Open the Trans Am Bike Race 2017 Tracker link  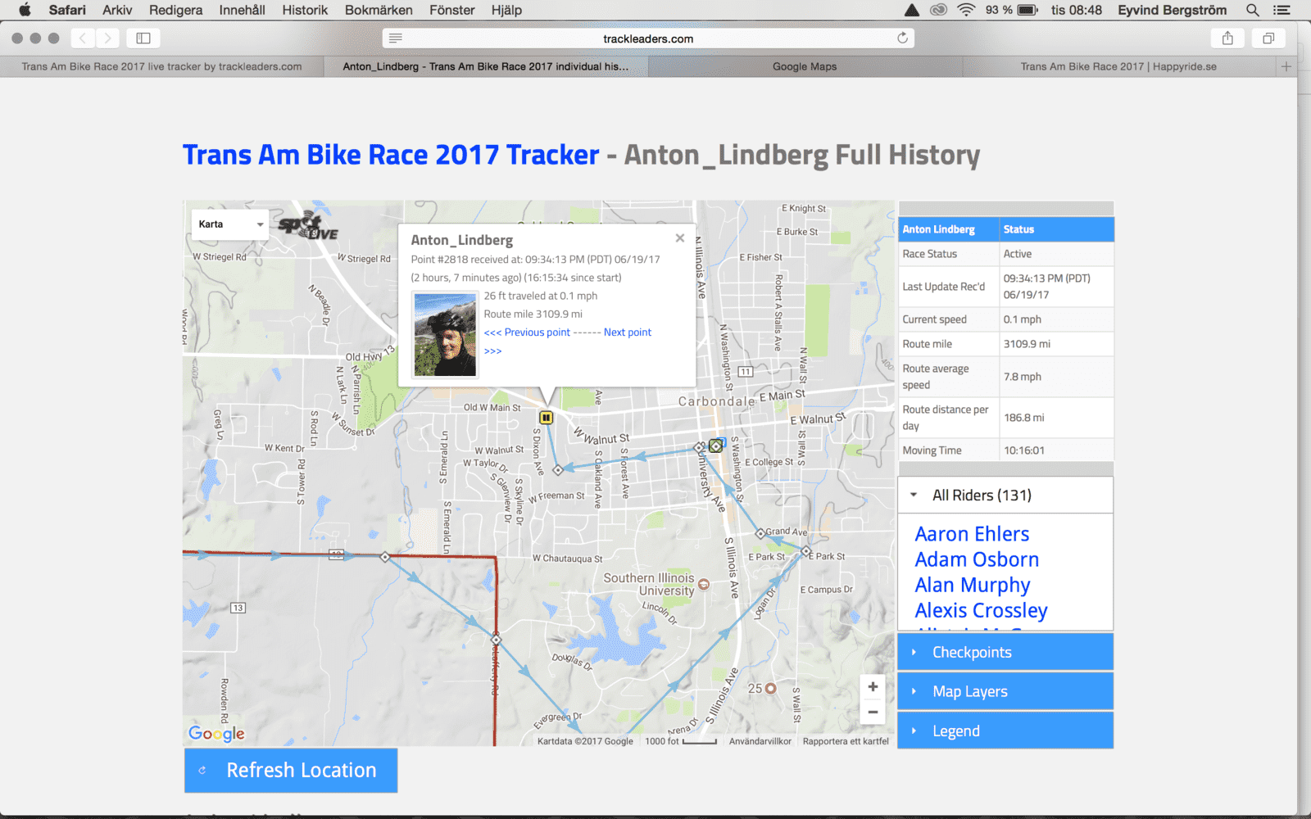(x=391, y=155)
